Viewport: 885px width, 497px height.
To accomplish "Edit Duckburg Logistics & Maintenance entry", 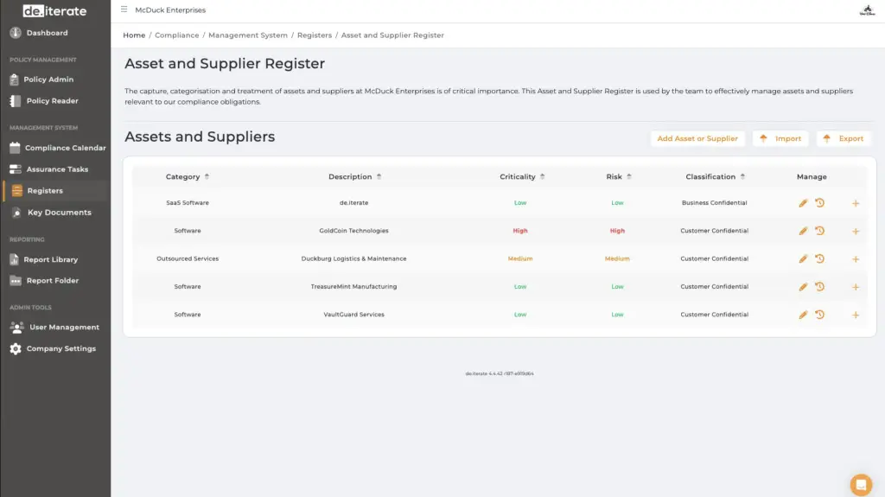I will click(803, 258).
